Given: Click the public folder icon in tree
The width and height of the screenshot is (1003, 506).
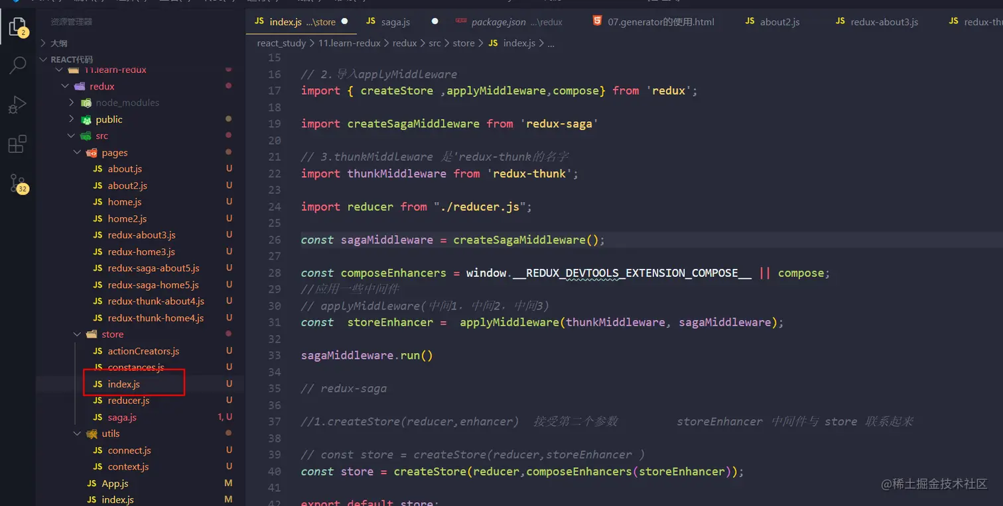Looking at the screenshot, I should [86, 119].
